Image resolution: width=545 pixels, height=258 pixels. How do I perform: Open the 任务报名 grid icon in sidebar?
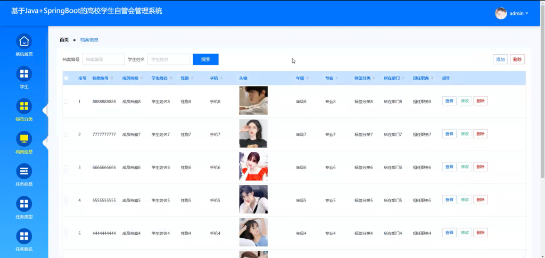click(24, 236)
